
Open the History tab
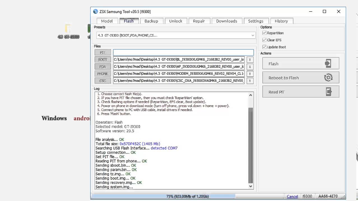(281, 21)
